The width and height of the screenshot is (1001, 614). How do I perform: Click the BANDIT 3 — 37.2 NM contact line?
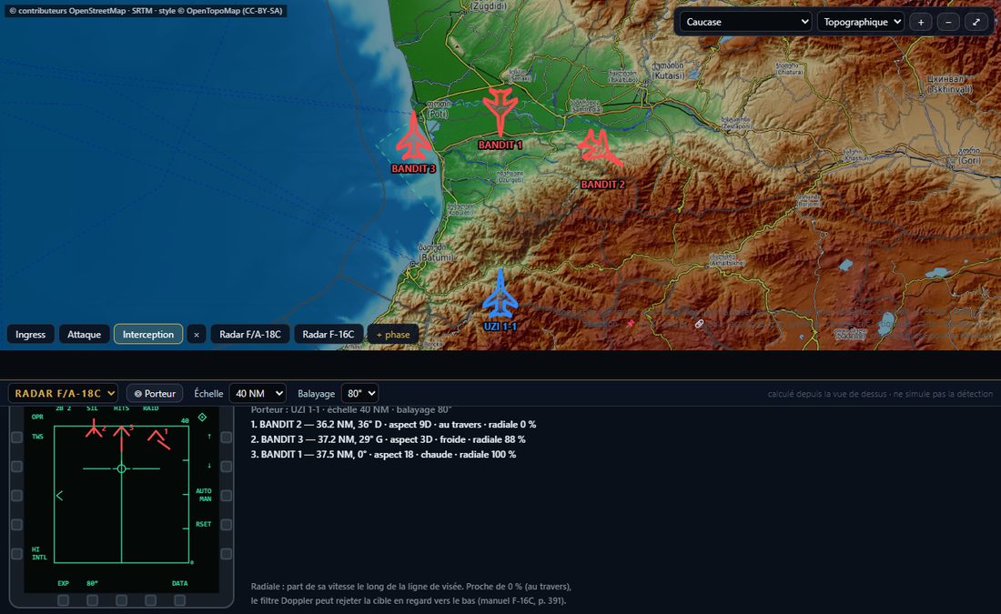pyautogui.click(x=389, y=439)
